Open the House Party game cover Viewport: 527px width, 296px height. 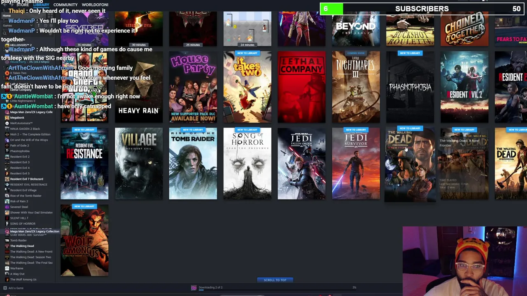tap(193, 87)
